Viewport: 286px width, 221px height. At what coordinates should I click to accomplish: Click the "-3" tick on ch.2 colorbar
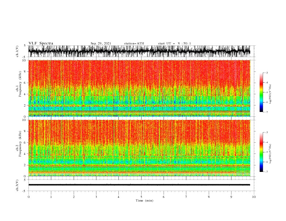266,133
